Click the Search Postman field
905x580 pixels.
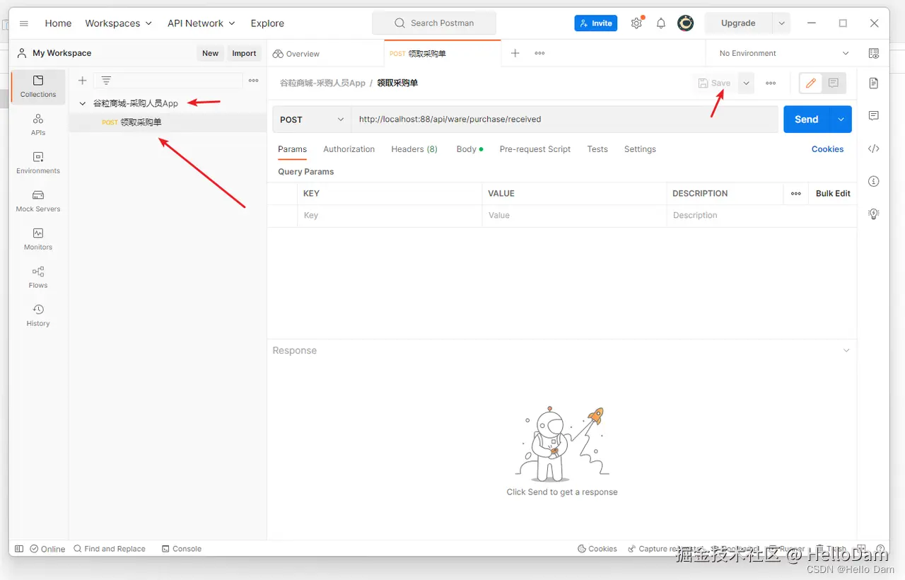point(434,23)
